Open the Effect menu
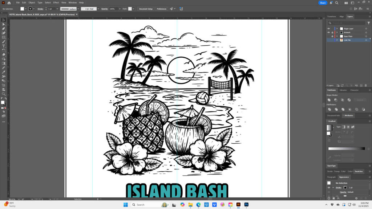Image resolution: width=372 pixels, height=209 pixels. click(x=56, y=3)
